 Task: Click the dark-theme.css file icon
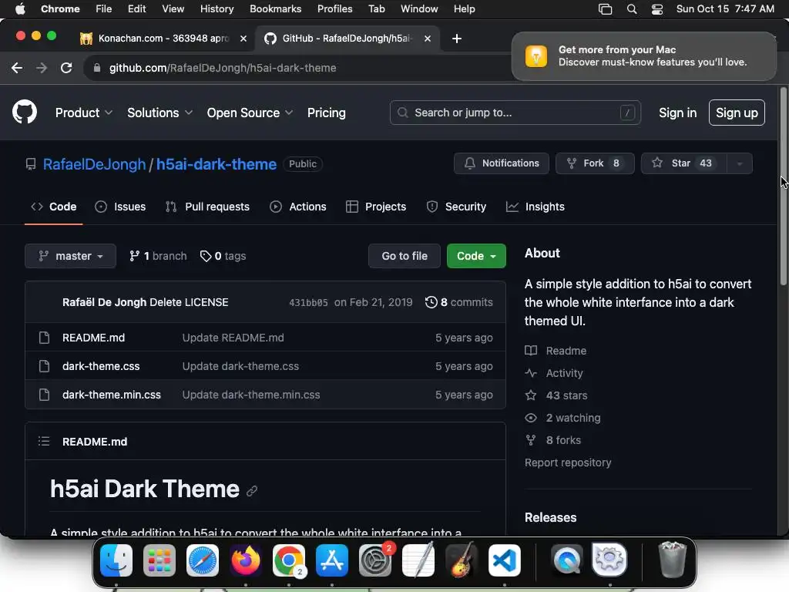44,366
